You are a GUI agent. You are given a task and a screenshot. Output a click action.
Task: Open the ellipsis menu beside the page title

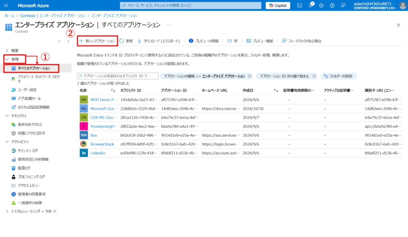[x=169, y=25]
